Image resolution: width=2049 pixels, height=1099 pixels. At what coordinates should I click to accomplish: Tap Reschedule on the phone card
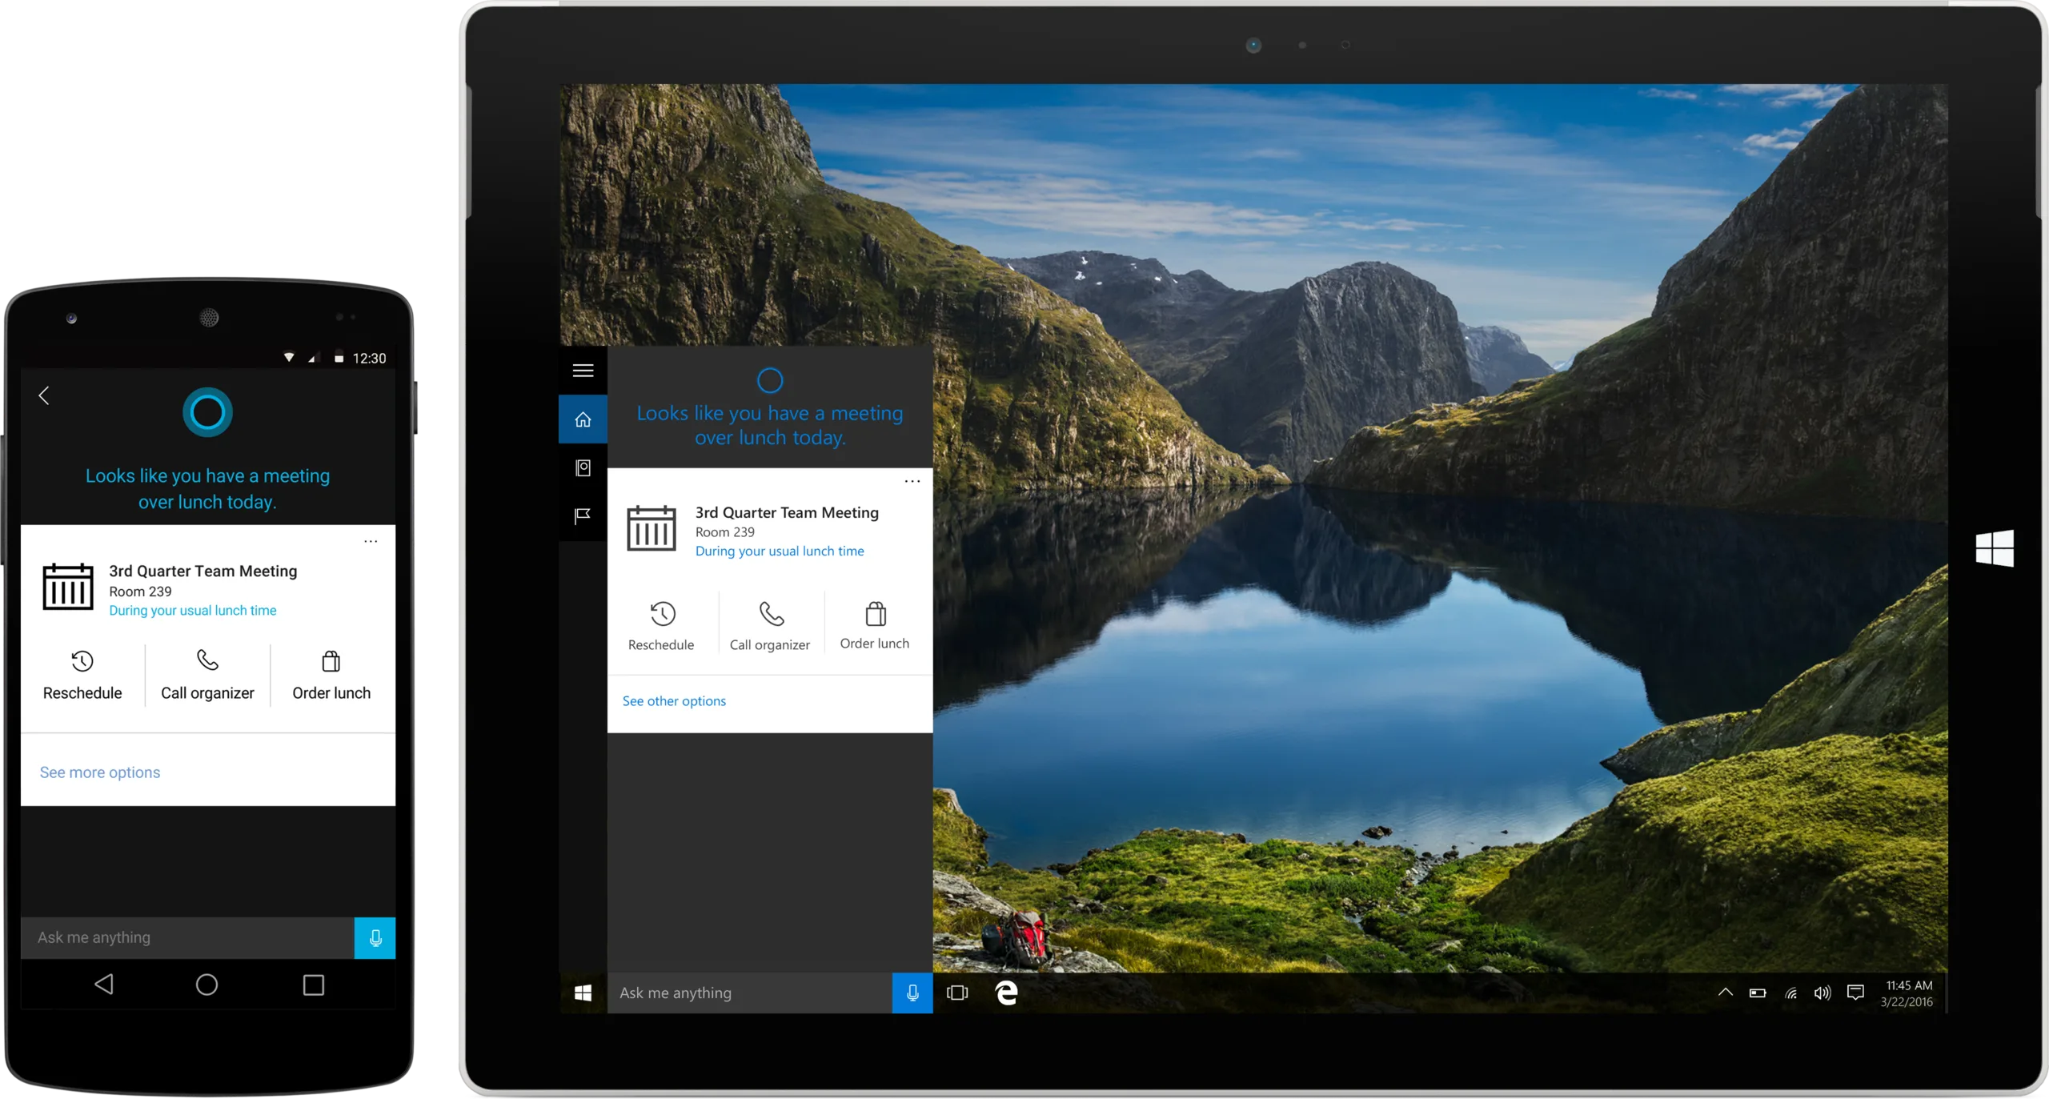pyautogui.click(x=82, y=676)
